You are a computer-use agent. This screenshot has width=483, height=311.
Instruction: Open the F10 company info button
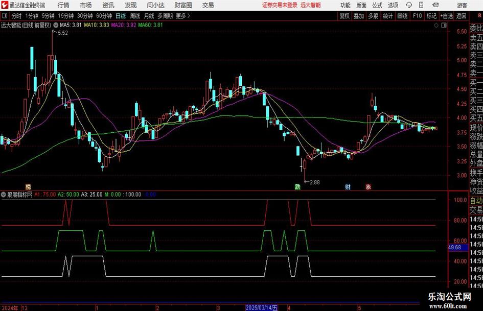[418, 16]
